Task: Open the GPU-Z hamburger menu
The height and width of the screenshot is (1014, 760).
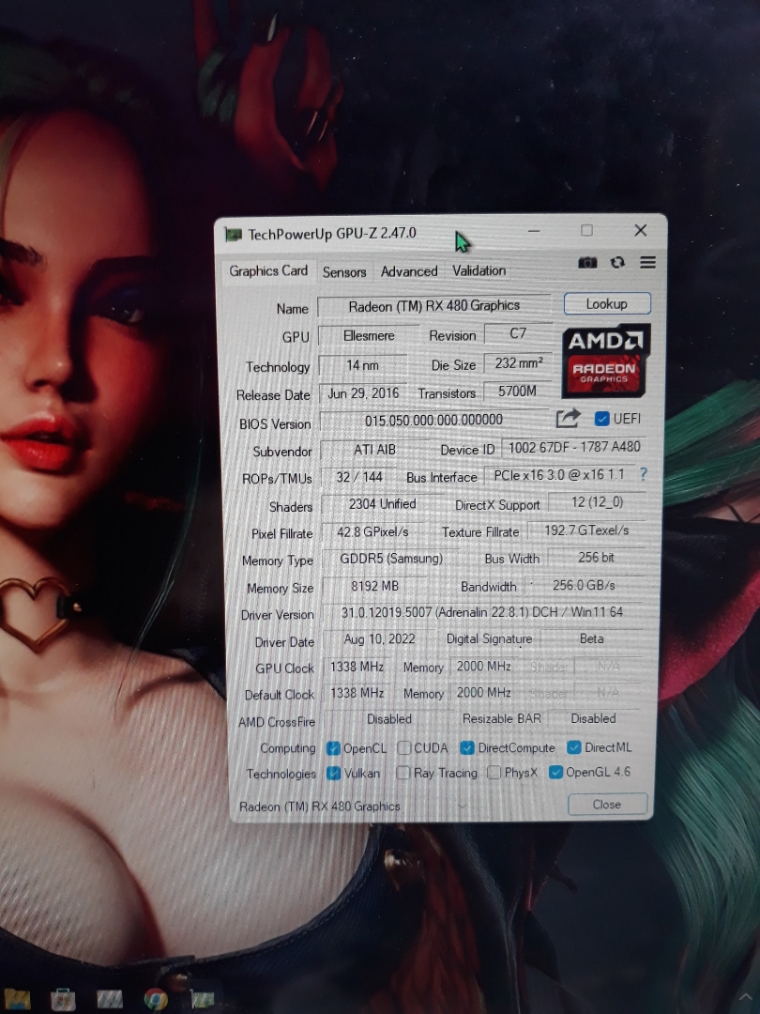Action: (x=647, y=262)
